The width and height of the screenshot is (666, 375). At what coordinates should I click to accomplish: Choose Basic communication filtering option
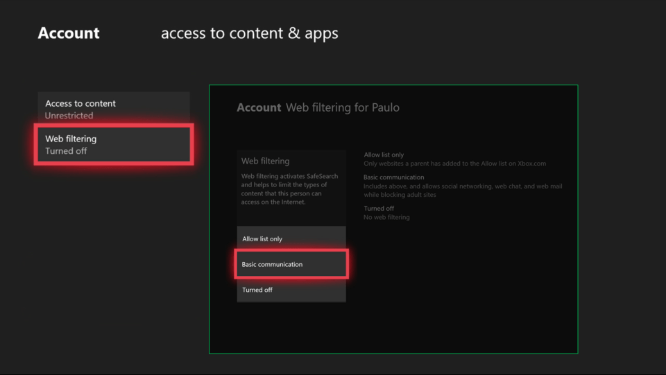pos(291,264)
